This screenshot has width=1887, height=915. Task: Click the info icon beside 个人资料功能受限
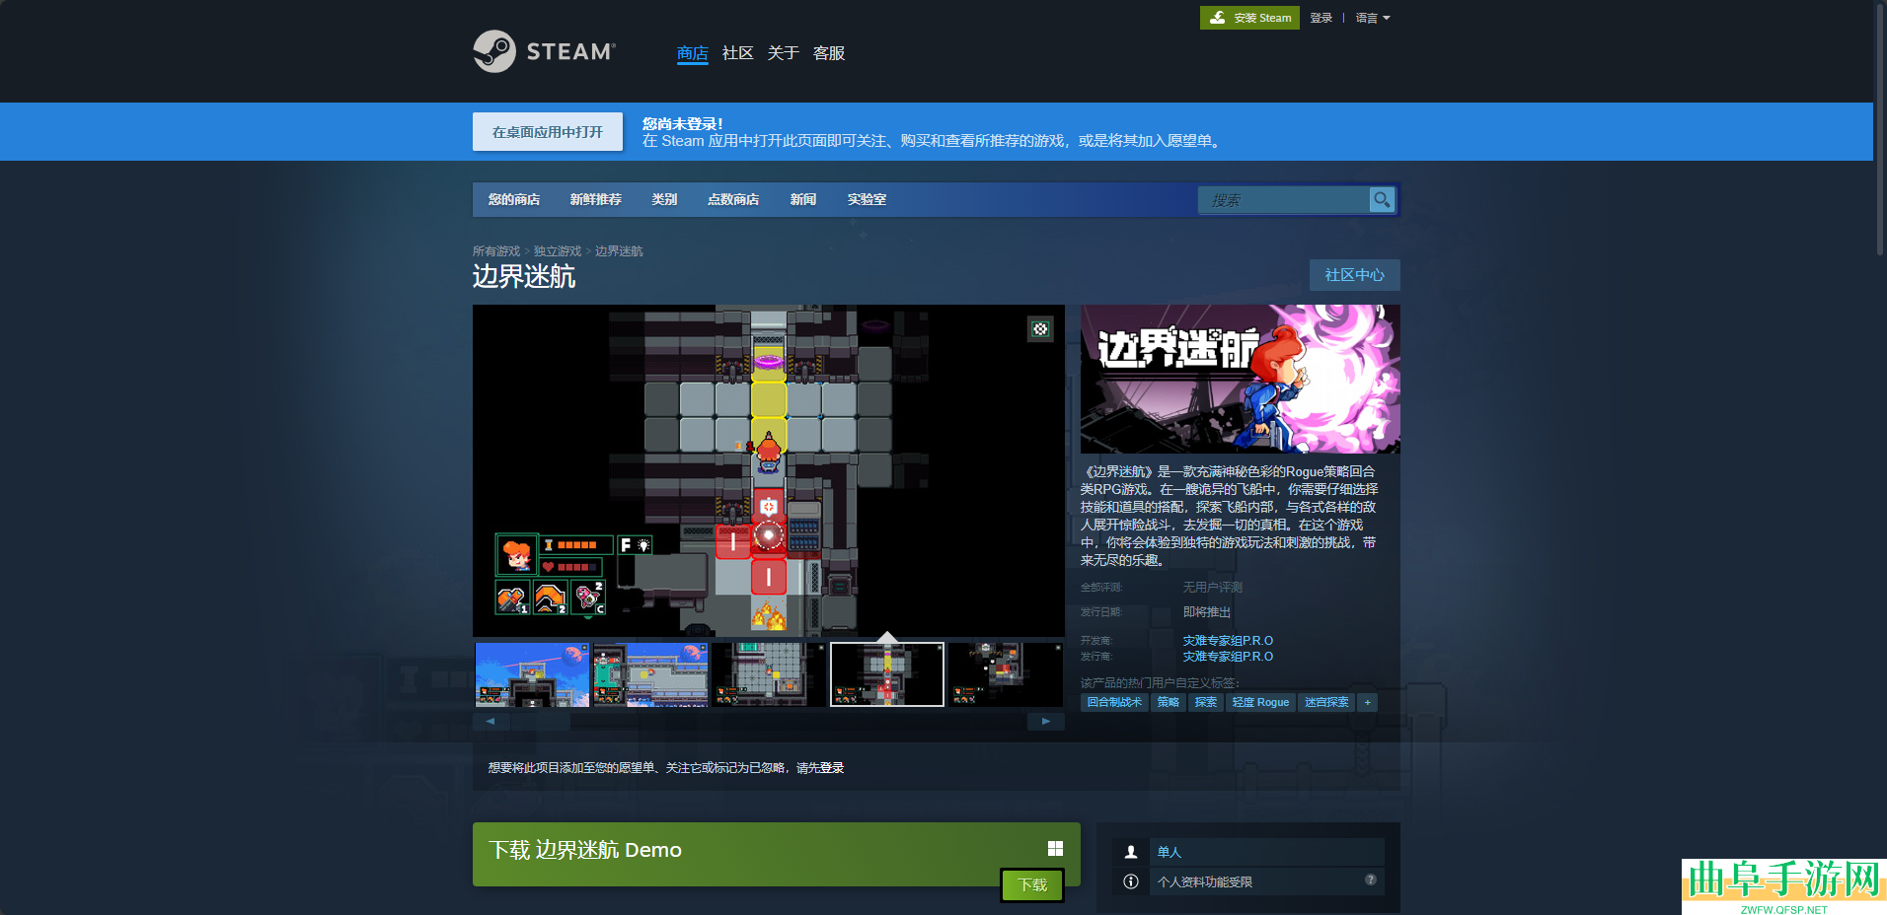[1131, 881]
